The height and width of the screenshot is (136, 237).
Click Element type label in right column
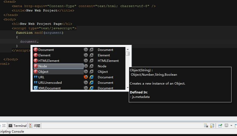104,55
